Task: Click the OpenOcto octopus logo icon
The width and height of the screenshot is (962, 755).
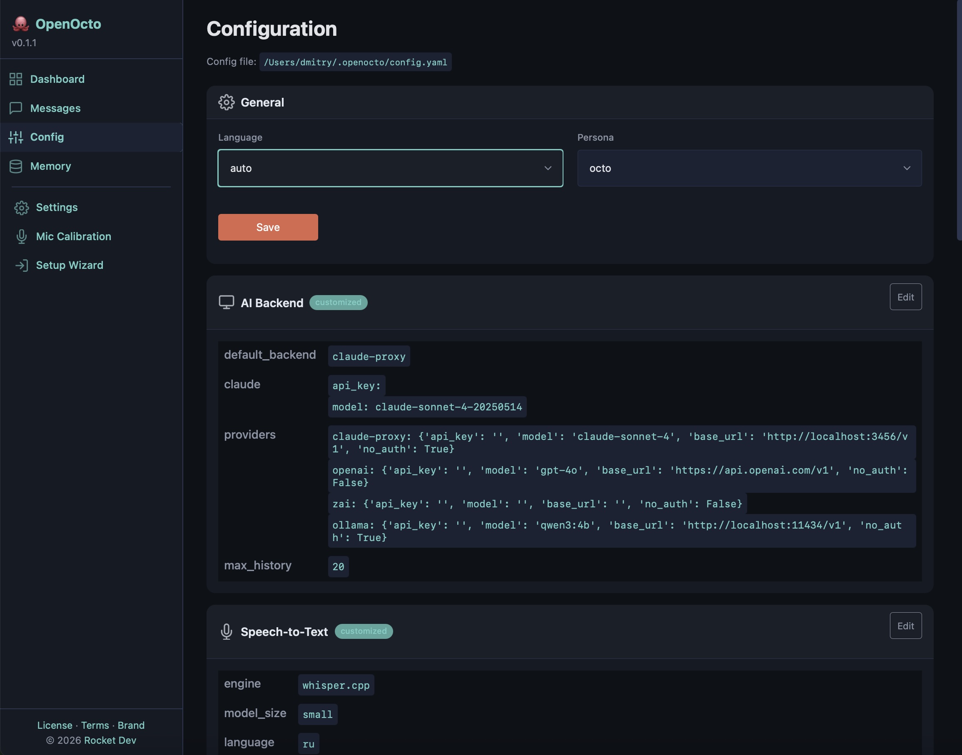Action: [20, 24]
